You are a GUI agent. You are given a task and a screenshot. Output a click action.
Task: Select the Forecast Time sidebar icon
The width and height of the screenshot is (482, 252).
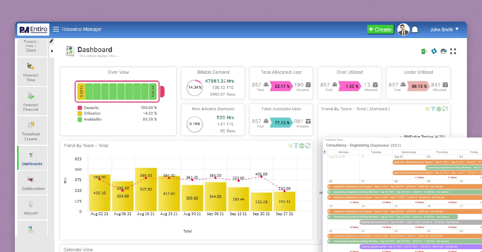click(x=32, y=71)
